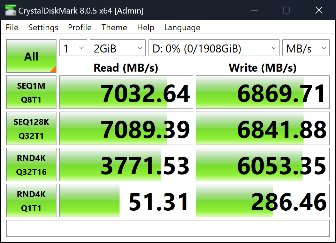Open the D: drive selection dropdown
Screen dimensions: 336x243
214,49
